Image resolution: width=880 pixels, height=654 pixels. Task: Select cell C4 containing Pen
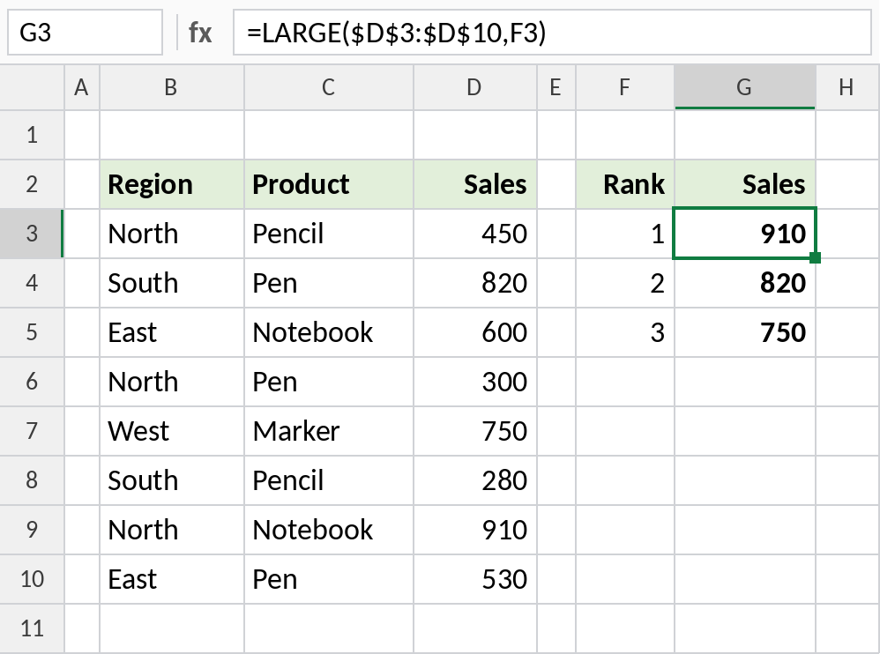click(x=329, y=283)
